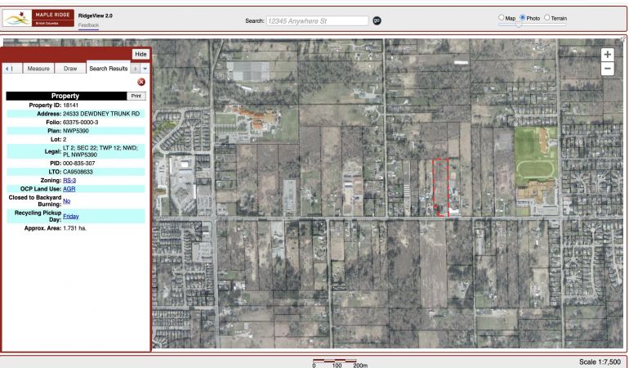Click the Hide panel button
The width and height of the screenshot is (629, 368).
140,53
